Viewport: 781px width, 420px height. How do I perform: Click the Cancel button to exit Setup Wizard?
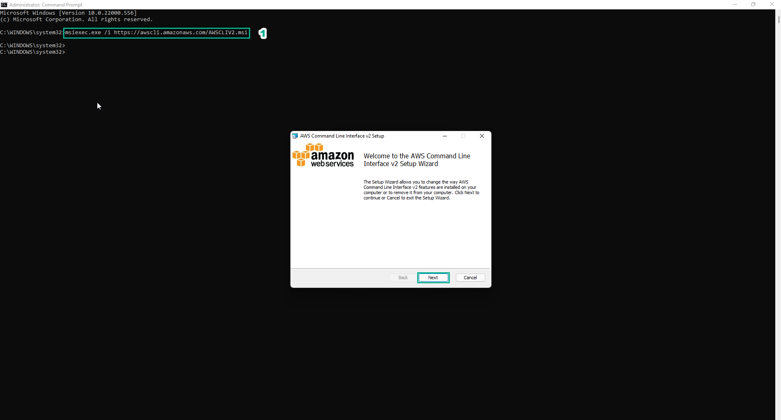pyautogui.click(x=470, y=277)
